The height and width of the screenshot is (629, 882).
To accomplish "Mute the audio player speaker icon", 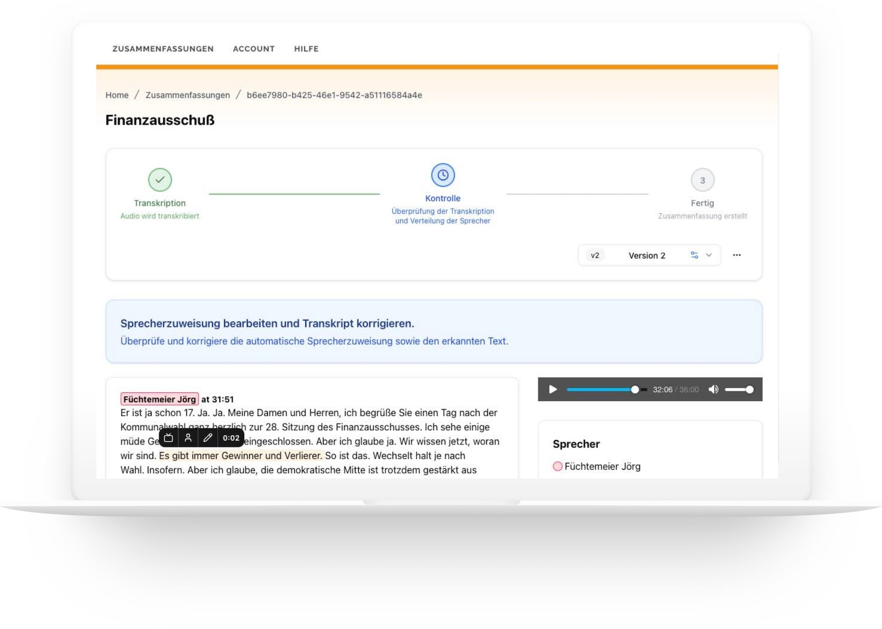I will [x=713, y=389].
